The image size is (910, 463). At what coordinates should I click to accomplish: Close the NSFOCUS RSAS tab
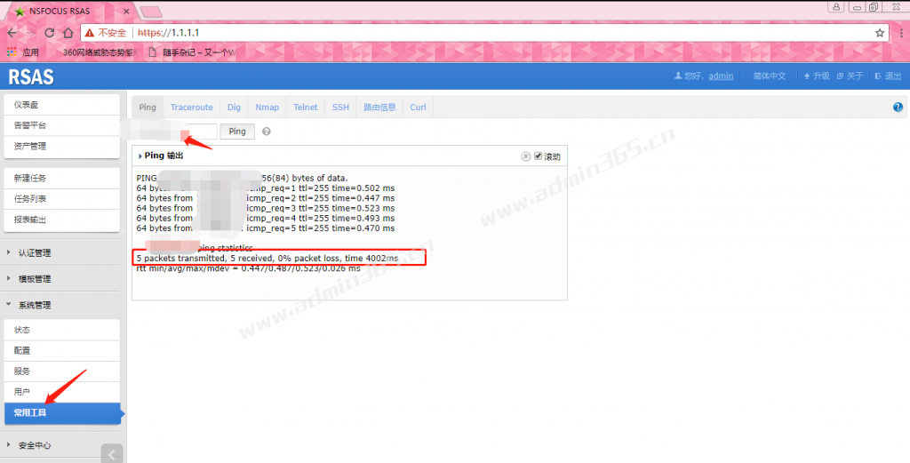tap(126, 11)
